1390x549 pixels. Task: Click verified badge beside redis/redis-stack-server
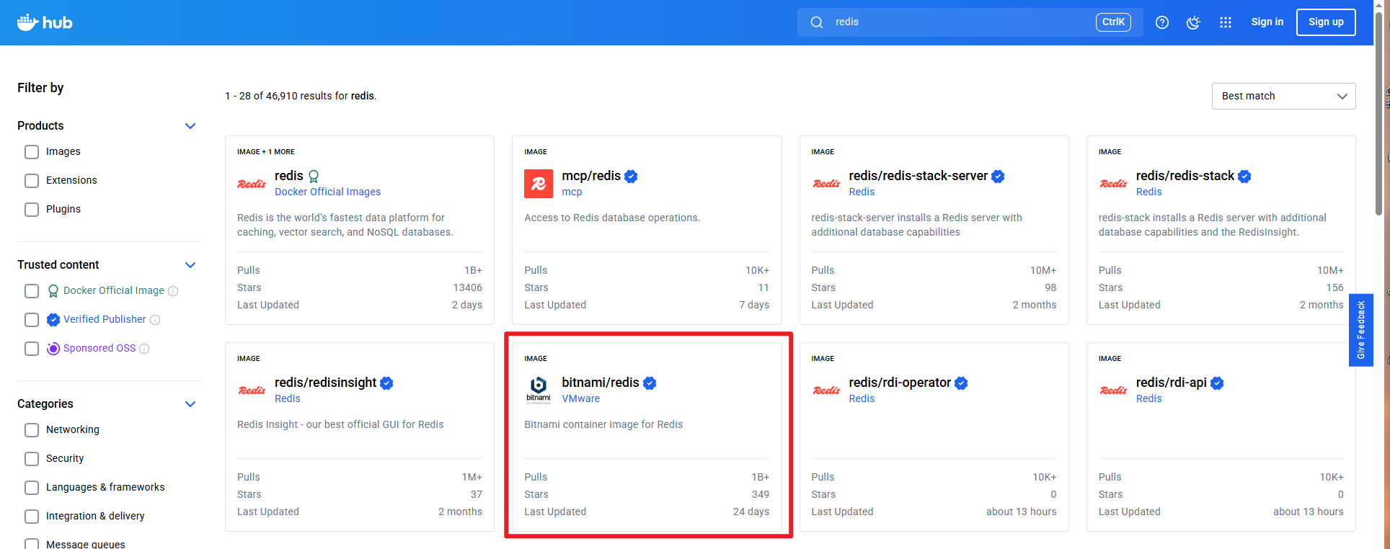point(998,176)
